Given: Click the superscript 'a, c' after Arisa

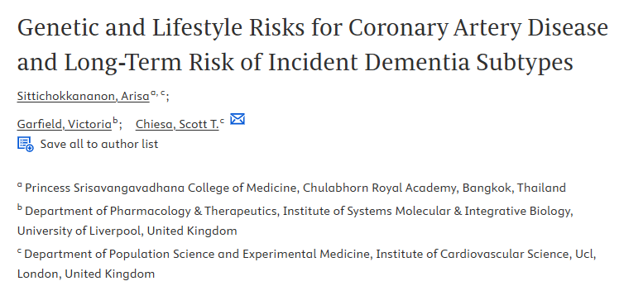Looking at the screenshot, I should pyautogui.click(x=158, y=93).
